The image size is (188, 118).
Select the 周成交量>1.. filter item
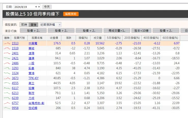pyautogui.click(x=117, y=31)
